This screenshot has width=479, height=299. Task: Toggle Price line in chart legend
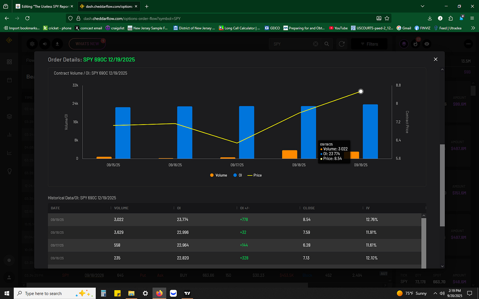(255, 175)
